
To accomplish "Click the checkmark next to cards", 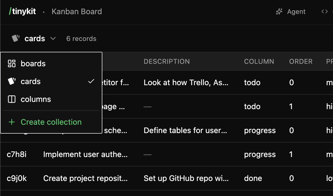I will click(91, 81).
